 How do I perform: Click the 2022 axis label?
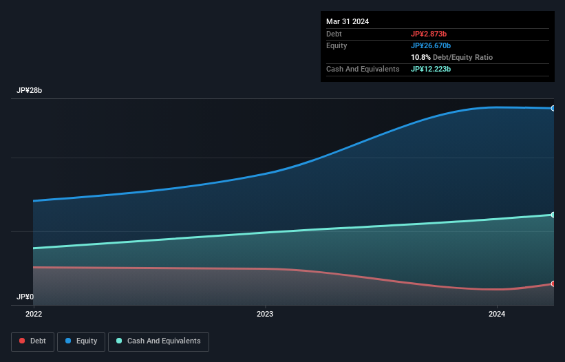[x=34, y=314]
